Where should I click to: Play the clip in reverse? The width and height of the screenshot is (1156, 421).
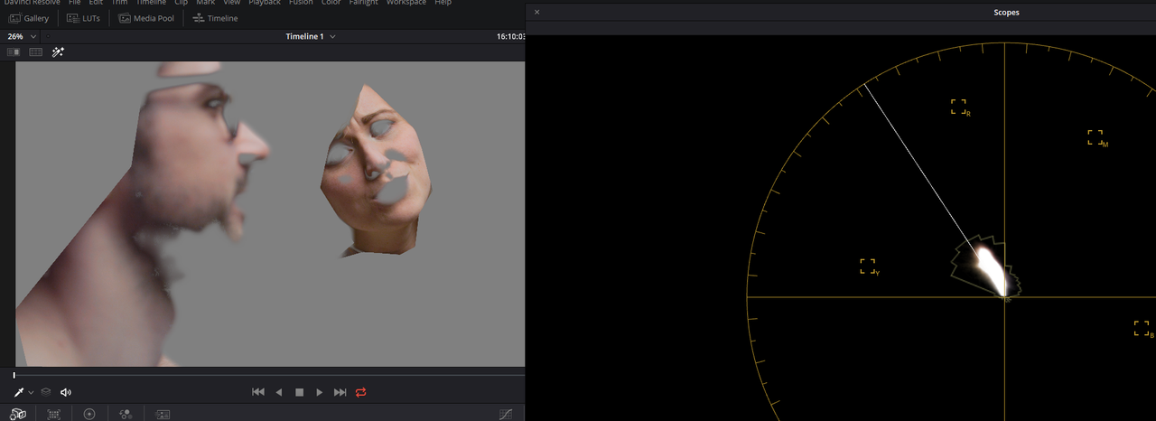pyautogui.click(x=278, y=392)
